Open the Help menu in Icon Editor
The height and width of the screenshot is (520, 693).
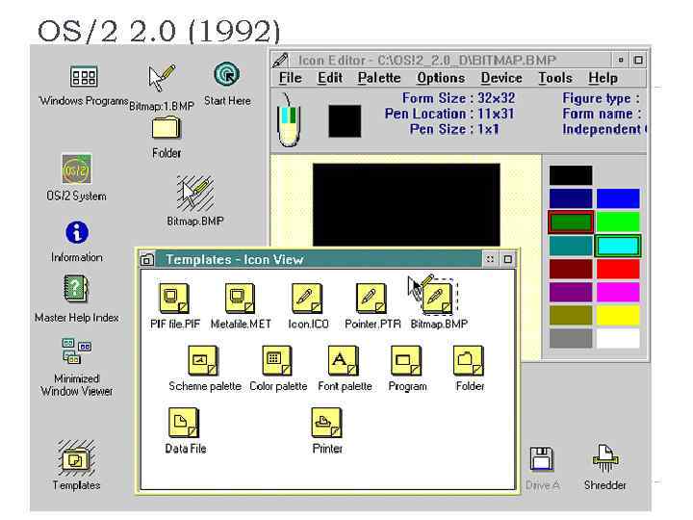pos(603,78)
